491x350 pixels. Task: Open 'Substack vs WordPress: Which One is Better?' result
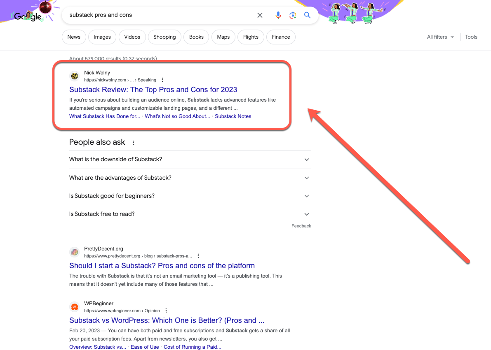[x=167, y=320]
